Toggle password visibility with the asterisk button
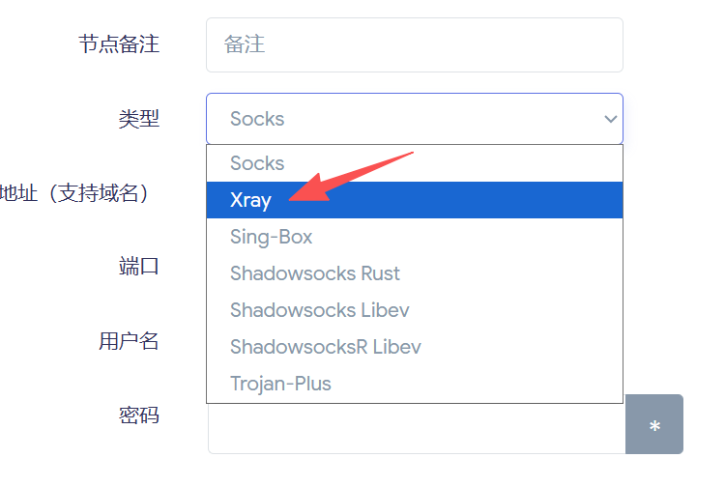This screenshot has height=487, width=725. pyautogui.click(x=654, y=424)
